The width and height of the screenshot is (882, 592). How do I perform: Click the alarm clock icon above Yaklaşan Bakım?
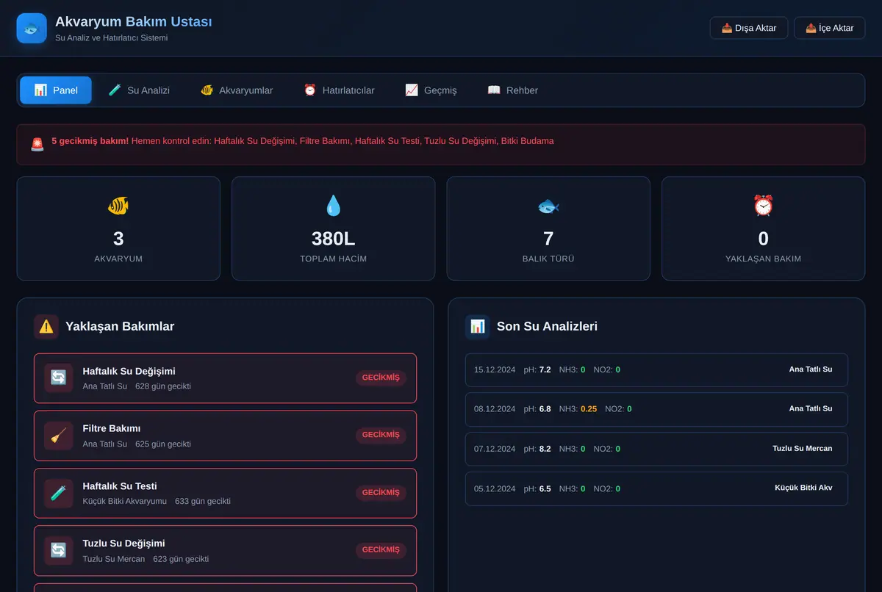764,206
